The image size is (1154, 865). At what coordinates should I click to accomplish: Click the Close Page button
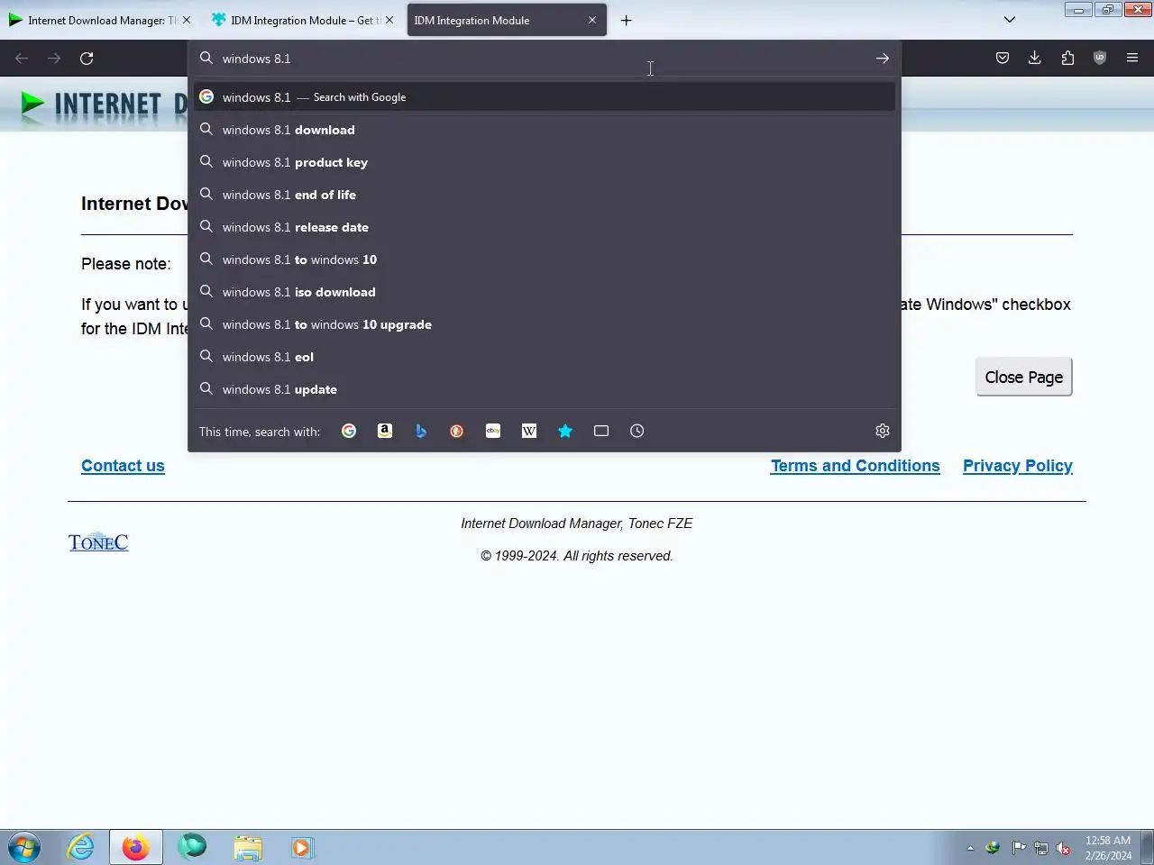[x=1024, y=377]
